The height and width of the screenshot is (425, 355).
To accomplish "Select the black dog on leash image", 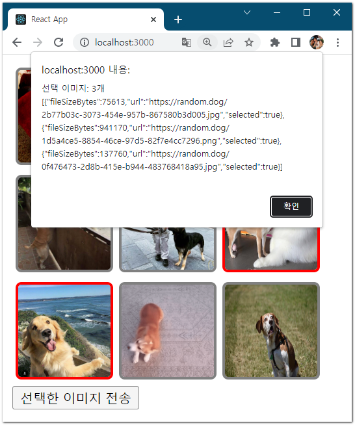I will point(168,250).
